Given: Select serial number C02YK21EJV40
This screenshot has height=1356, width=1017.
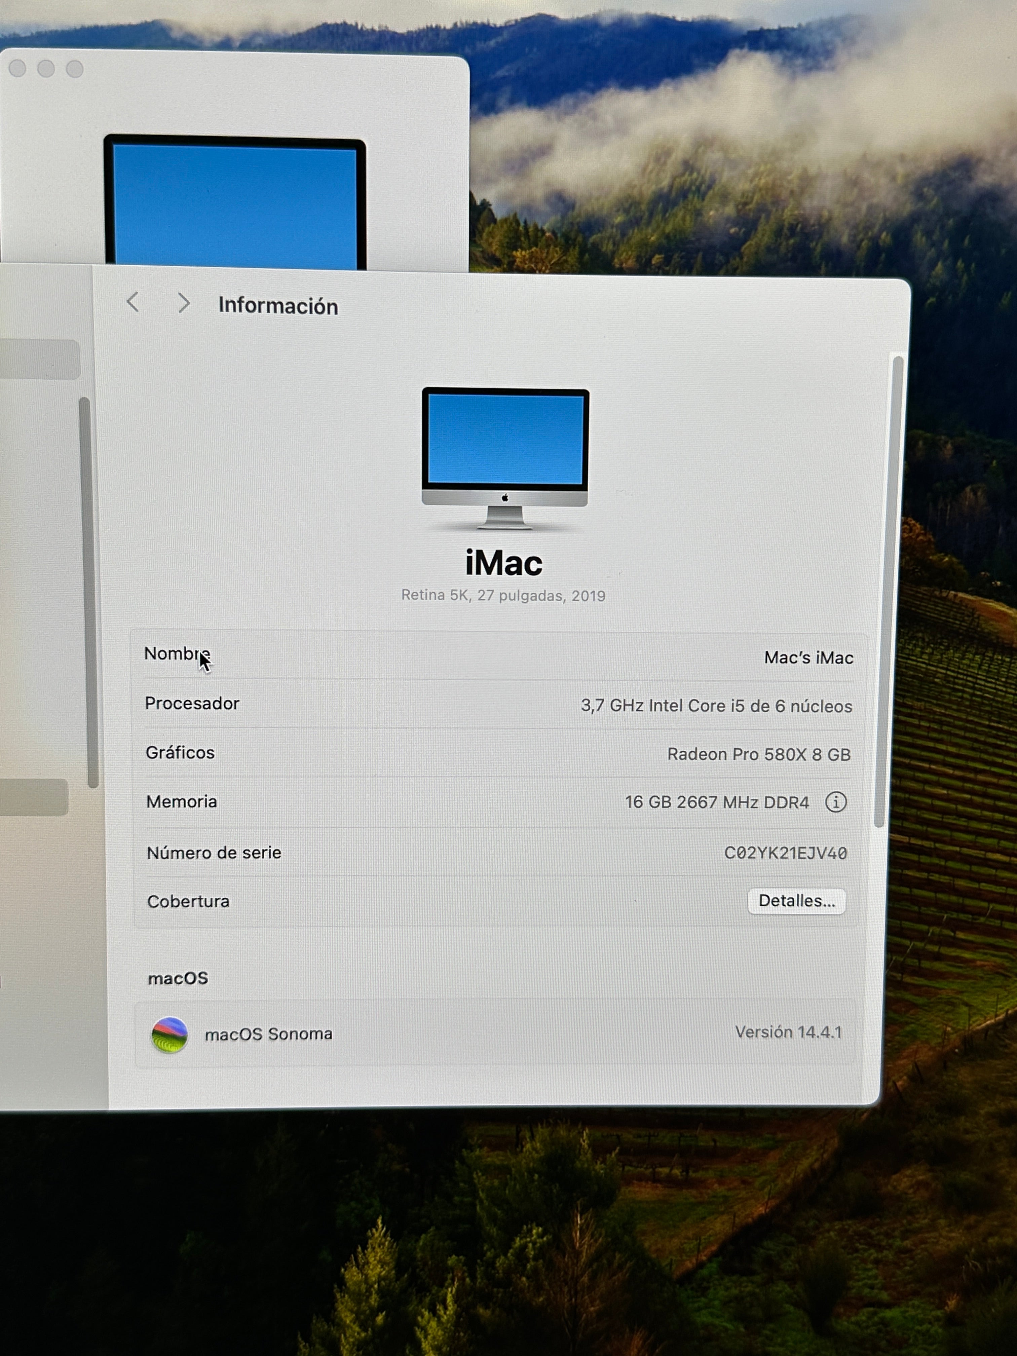Looking at the screenshot, I should 785,853.
